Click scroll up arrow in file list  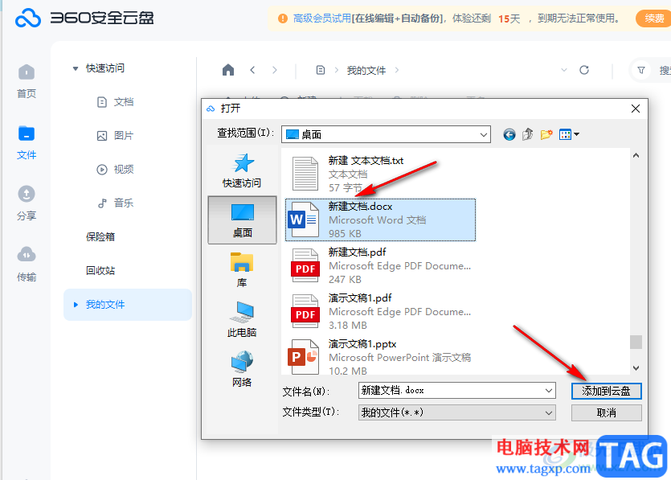(x=636, y=155)
